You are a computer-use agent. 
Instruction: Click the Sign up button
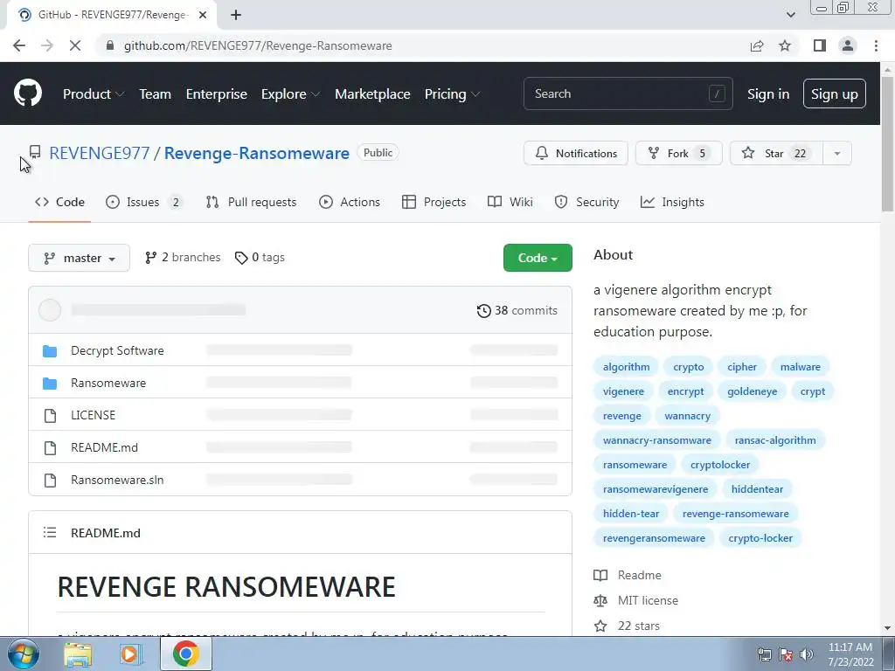pyautogui.click(x=835, y=94)
